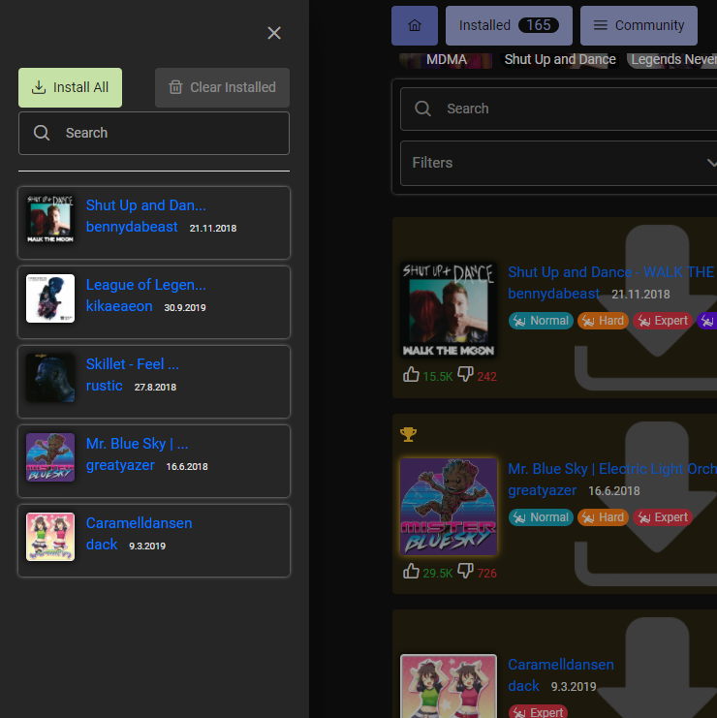Select Expert difficulty on Caramelldansen
Image resolution: width=717 pixels, height=718 pixels.
(539, 712)
